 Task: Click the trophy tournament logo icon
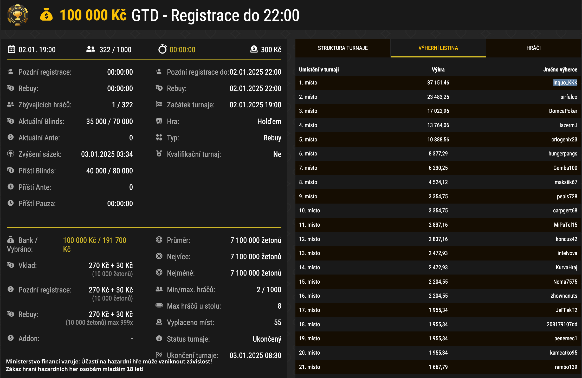[17, 16]
